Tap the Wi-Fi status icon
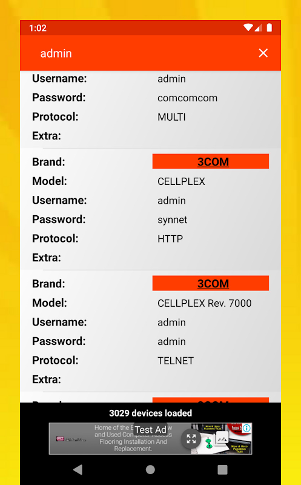301x485 pixels. pos(248,28)
